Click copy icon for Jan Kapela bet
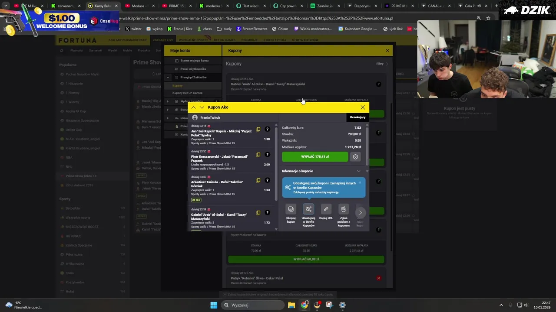This screenshot has height=312, width=556. tap(258, 129)
